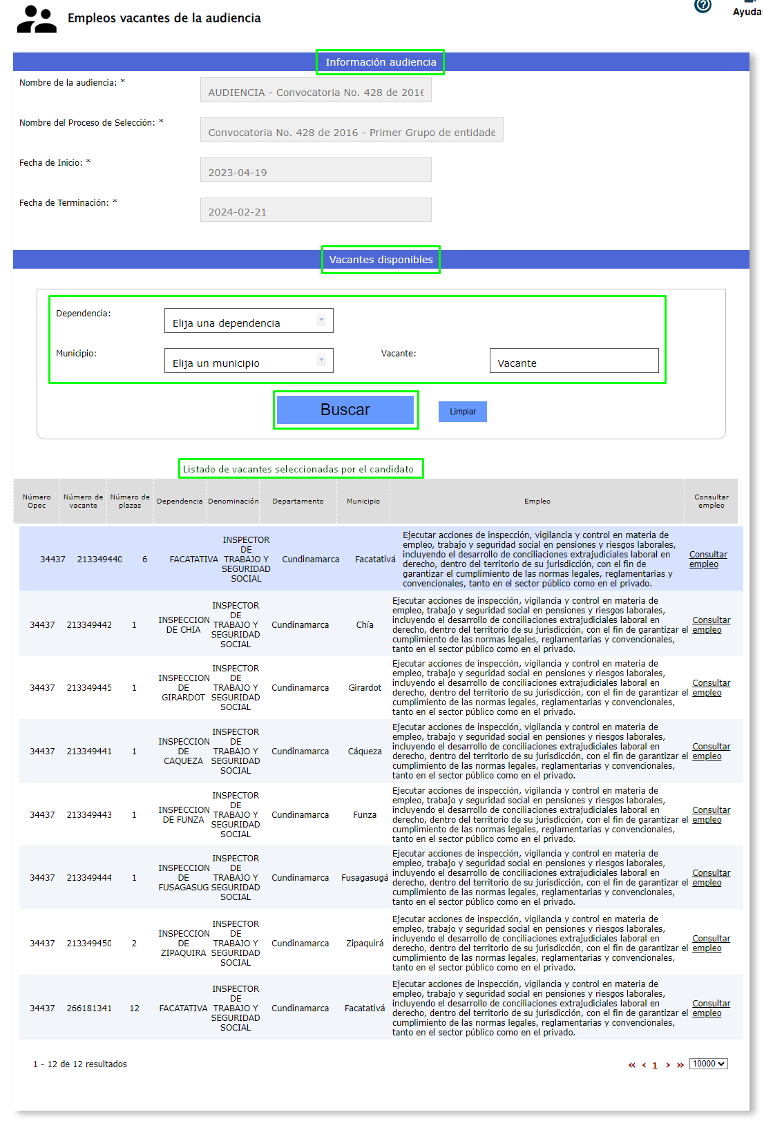Click the audience people icon in header
Screen dimensions: 764x1148
[x=37, y=19]
